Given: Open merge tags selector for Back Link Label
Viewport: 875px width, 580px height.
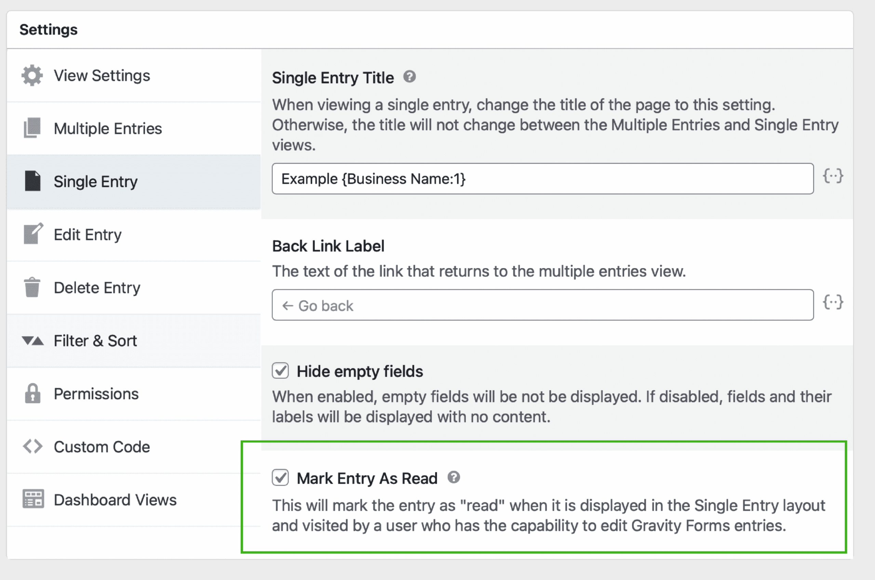Looking at the screenshot, I should pyautogui.click(x=833, y=302).
